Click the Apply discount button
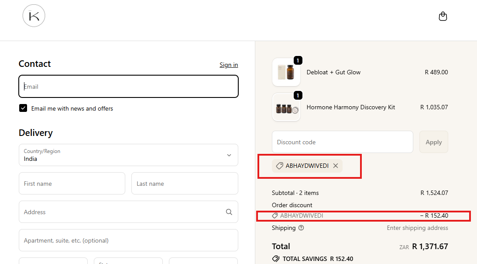The height and width of the screenshot is (264, 477). [433, 142]
